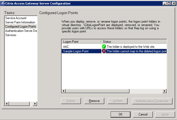Click right arrow of logon points list scrollbar
The height and width of the screenshot is (120, 177).
[165, 91]
